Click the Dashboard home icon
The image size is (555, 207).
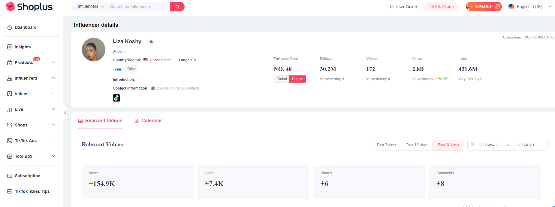tap(10, 27)
